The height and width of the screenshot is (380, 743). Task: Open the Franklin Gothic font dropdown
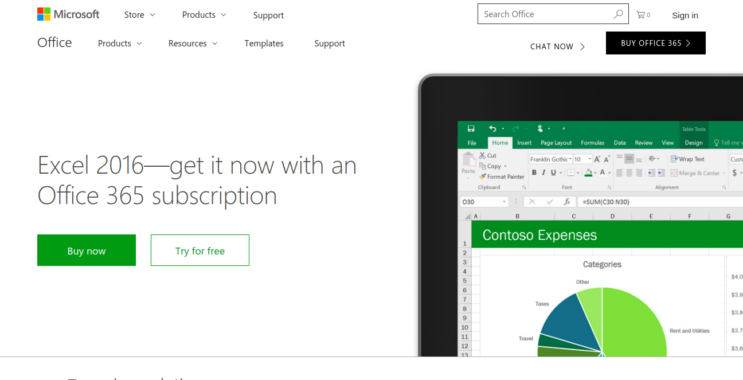tap(570, 159)
